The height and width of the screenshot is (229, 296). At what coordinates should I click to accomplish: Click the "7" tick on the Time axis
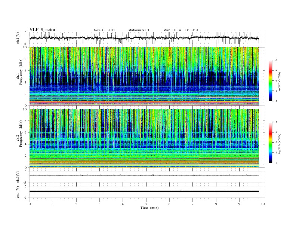click(192, 204)
